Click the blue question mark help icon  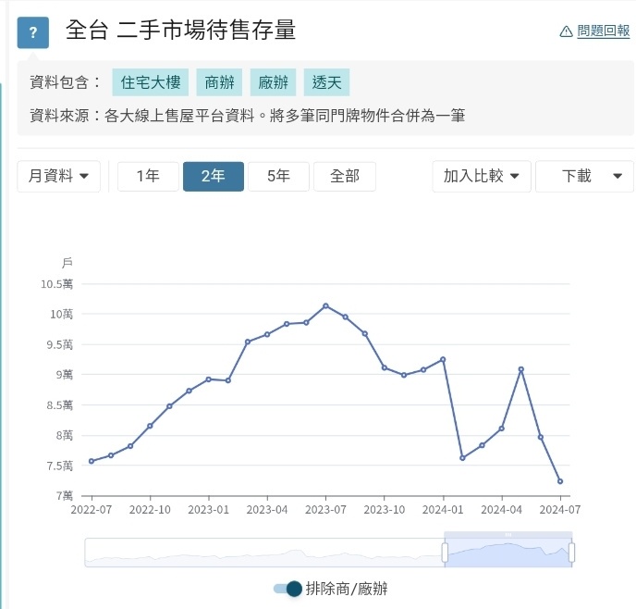tap(33, 33)
